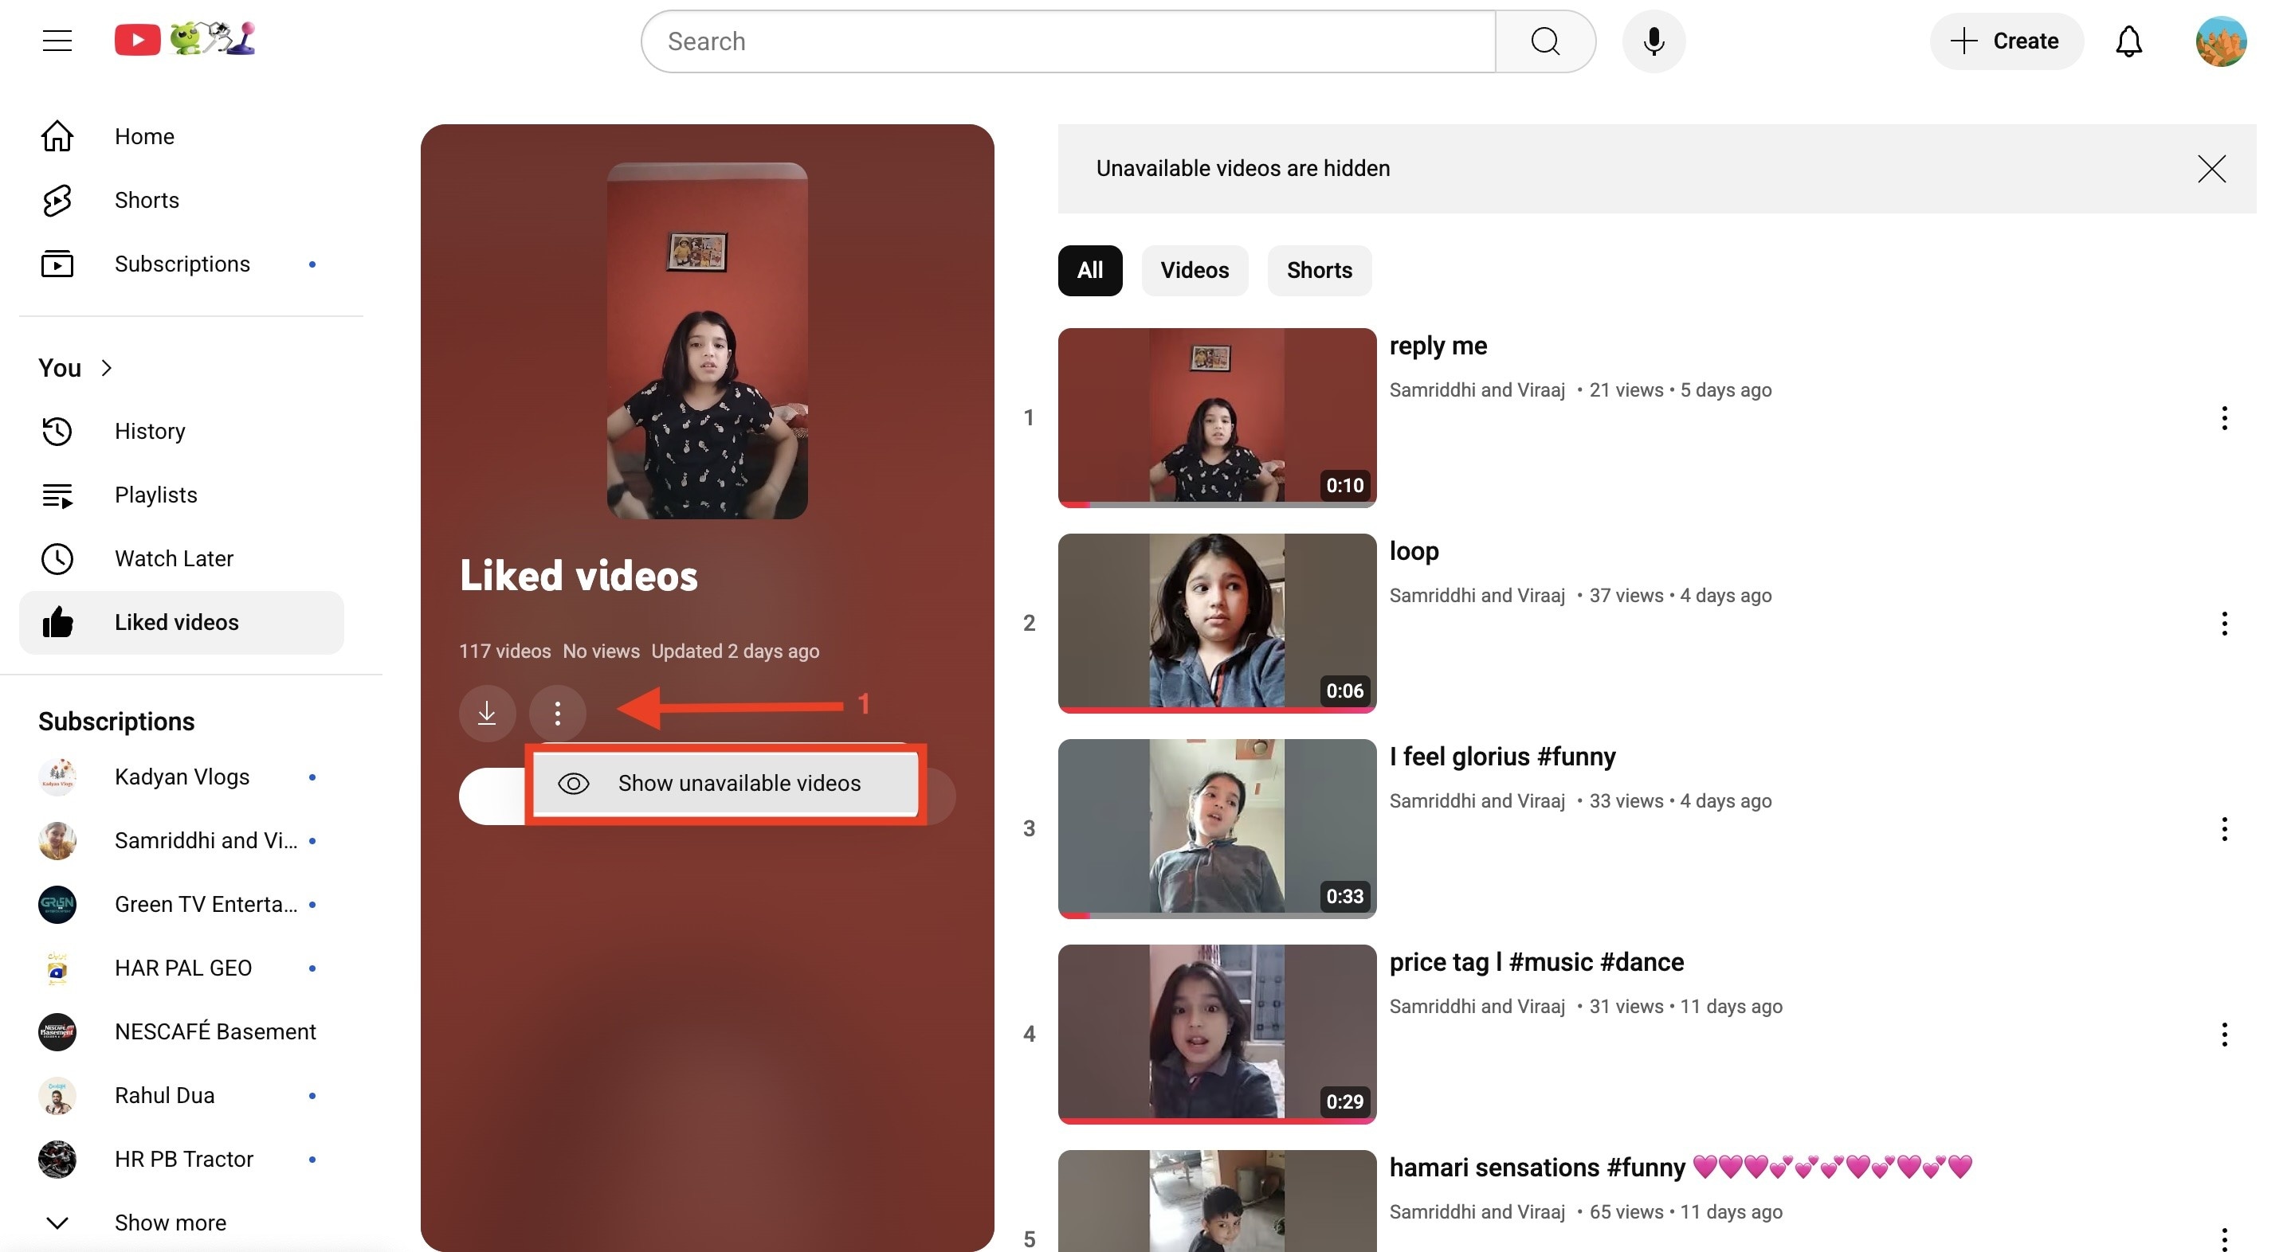
Task: Select the Videos filter chip
Action: [x=1195, y=271]
